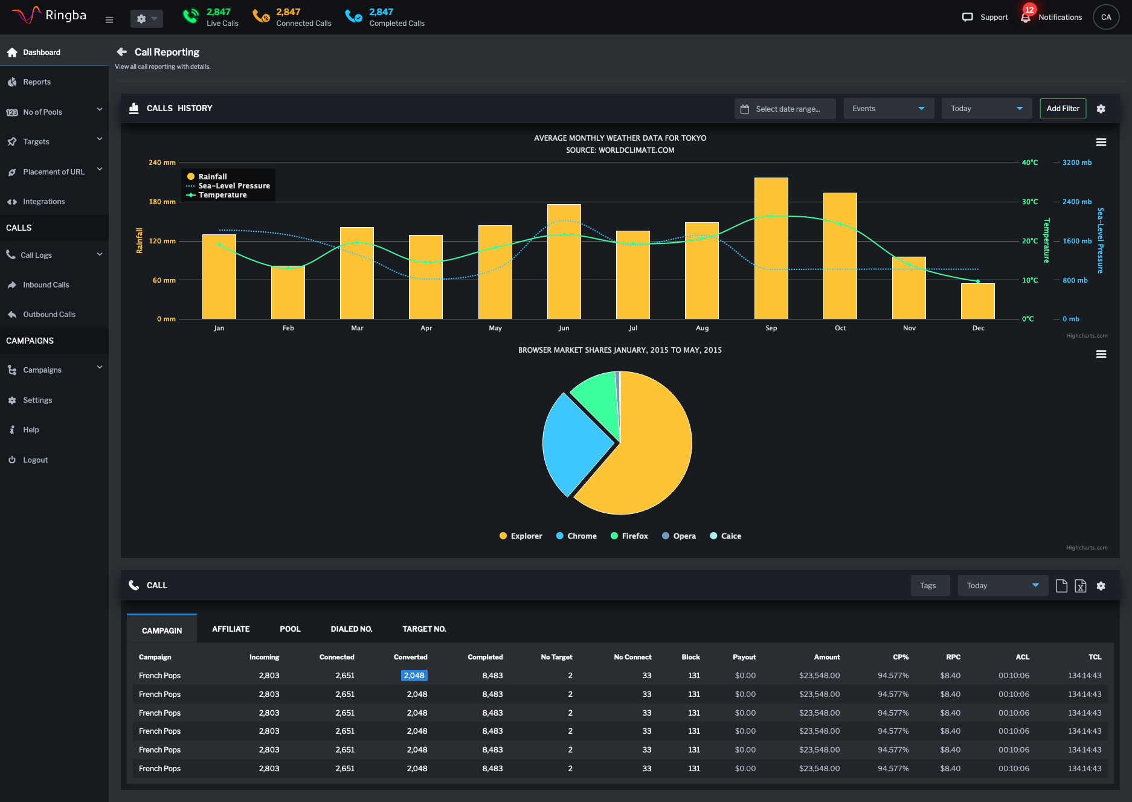Open Calls History settings gear
This screenshot has height=802, width=1132.
[x=1101, y=109]
